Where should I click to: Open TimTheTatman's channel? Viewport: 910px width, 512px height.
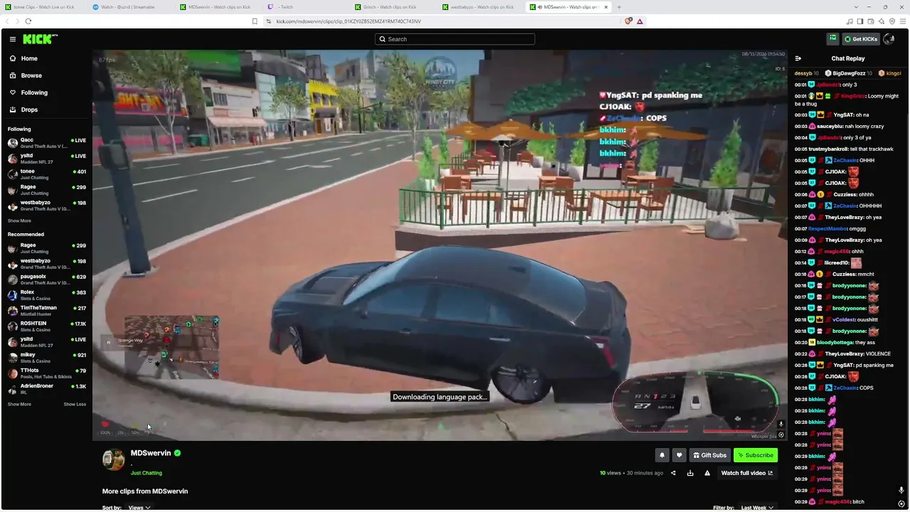[47, 311]
